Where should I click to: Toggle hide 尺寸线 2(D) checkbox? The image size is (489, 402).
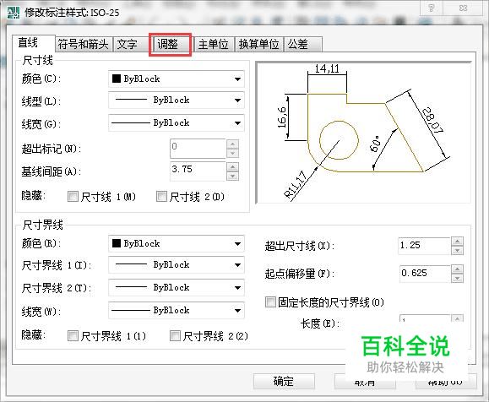pyautogui.click(x=161, y=197)
